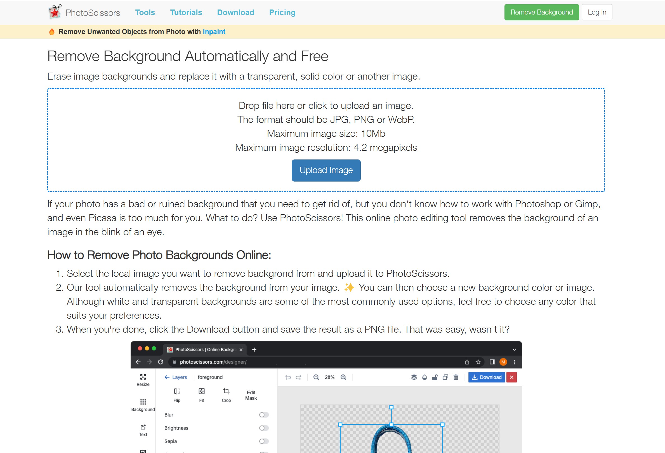Click bookmark star in tutorial browser bar
Image resolution: width=665 pixels, height=453 pixels.
478,362
